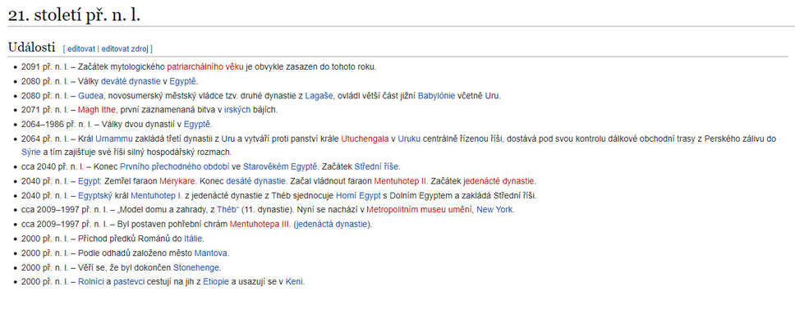
Task: Follow the 'Etiopie' link
Action: tap(216, 281)
